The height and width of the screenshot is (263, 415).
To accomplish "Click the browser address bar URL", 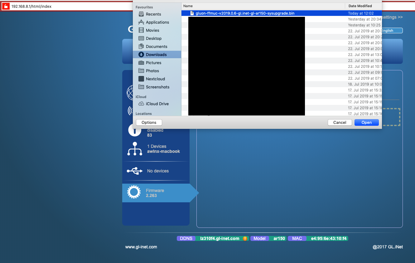I will [31, 6].
